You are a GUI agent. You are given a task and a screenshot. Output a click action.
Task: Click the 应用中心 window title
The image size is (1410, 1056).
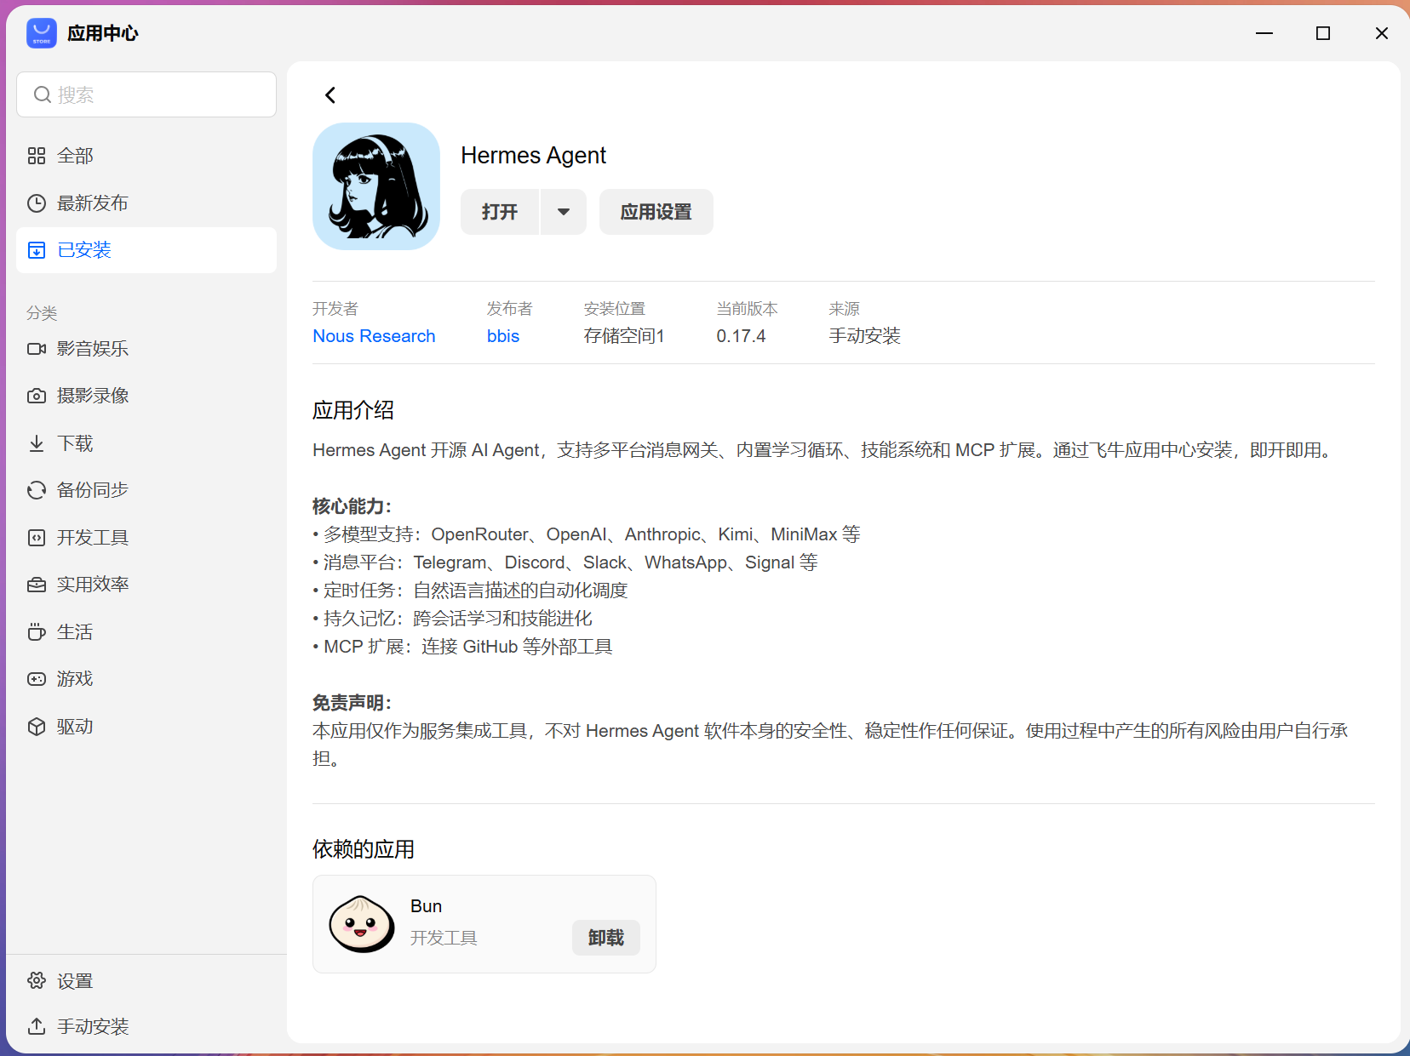(x=102, y=33)
